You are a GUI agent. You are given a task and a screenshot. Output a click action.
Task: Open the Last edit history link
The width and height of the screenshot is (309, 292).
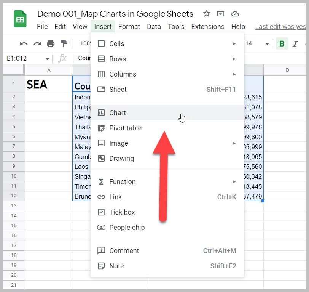click(280, 26)
